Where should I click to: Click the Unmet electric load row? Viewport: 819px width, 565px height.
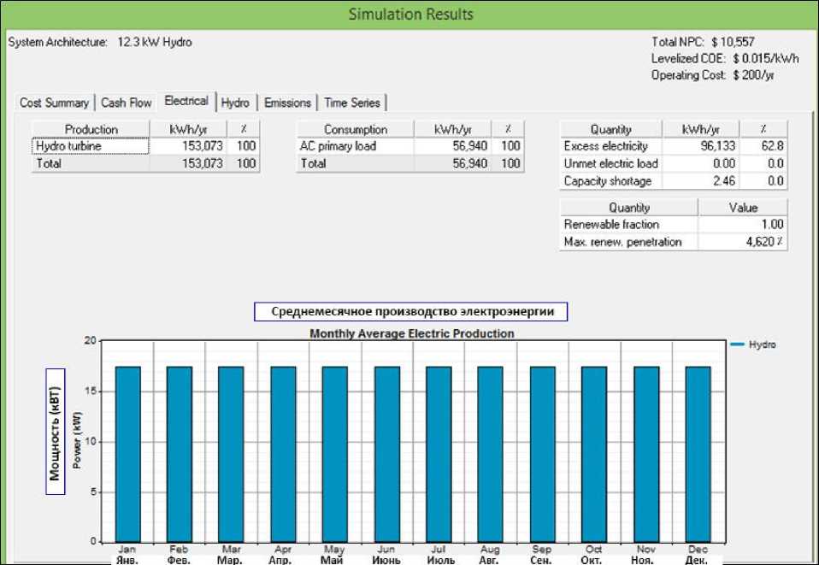pos(610,163)
